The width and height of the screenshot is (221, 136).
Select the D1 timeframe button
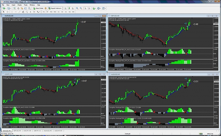[66, 12]
